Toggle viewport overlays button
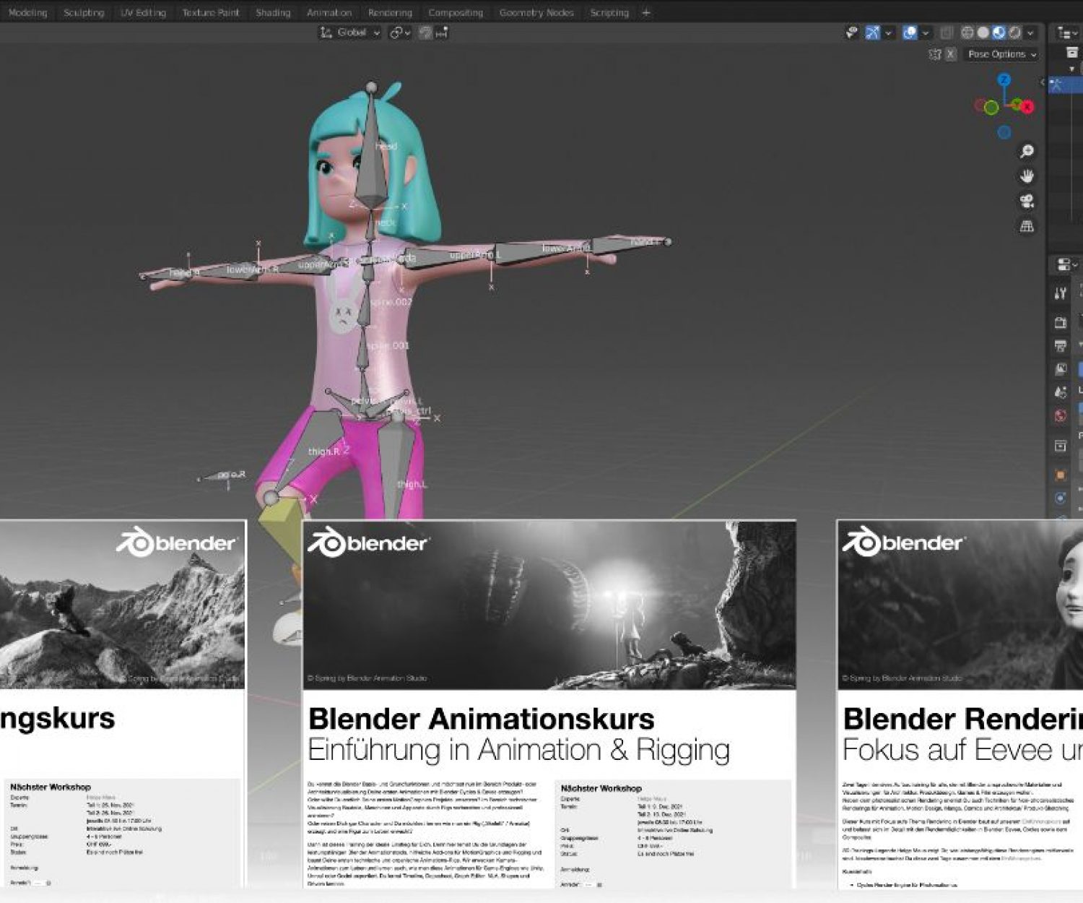This screenshot has width=1083, height=903. click(910, 33)
